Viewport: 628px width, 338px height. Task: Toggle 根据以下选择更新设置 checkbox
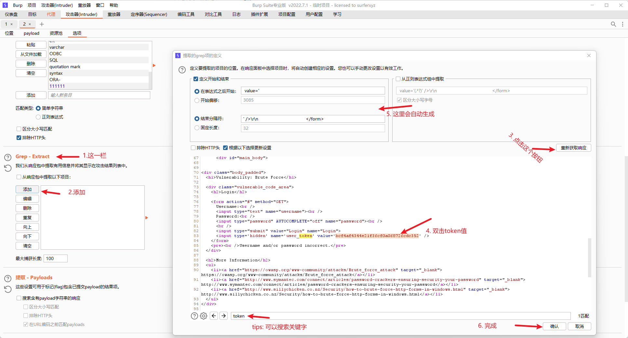tap(225, 148)
